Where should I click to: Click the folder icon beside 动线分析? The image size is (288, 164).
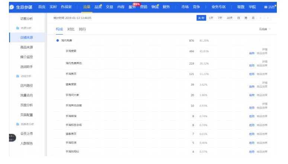[x=17, y=76]
